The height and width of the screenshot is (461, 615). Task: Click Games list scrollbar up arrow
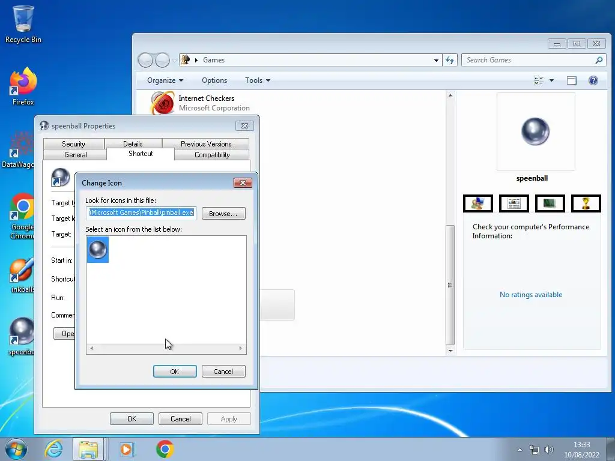[450, 95]
